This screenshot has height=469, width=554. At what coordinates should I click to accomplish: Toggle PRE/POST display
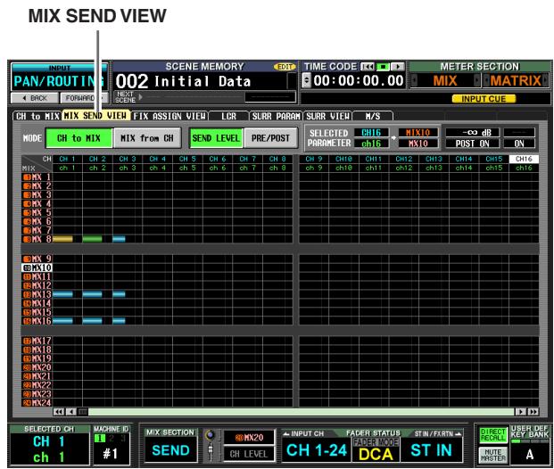tap(270, 138)
